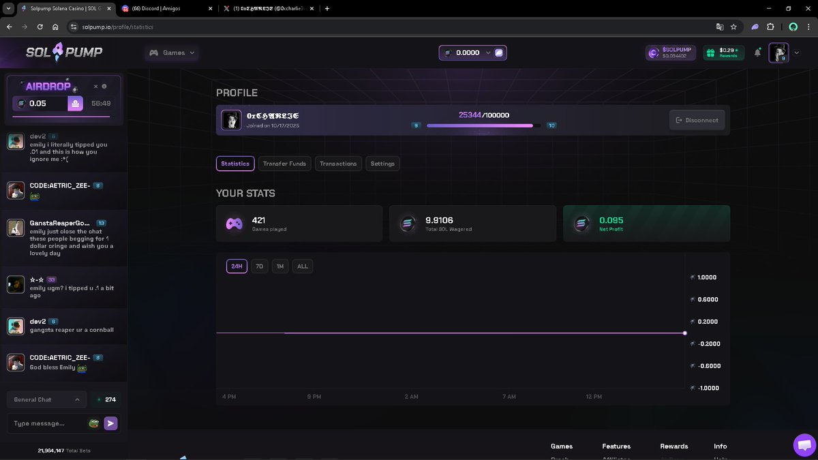Open the $0.29 Rewards gift button
Image resolution: width=818 pixels, height=460 pixels.
[723, 52]
